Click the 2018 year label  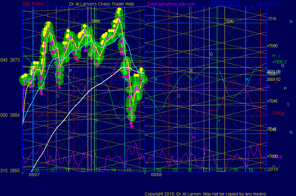point(272,169)
